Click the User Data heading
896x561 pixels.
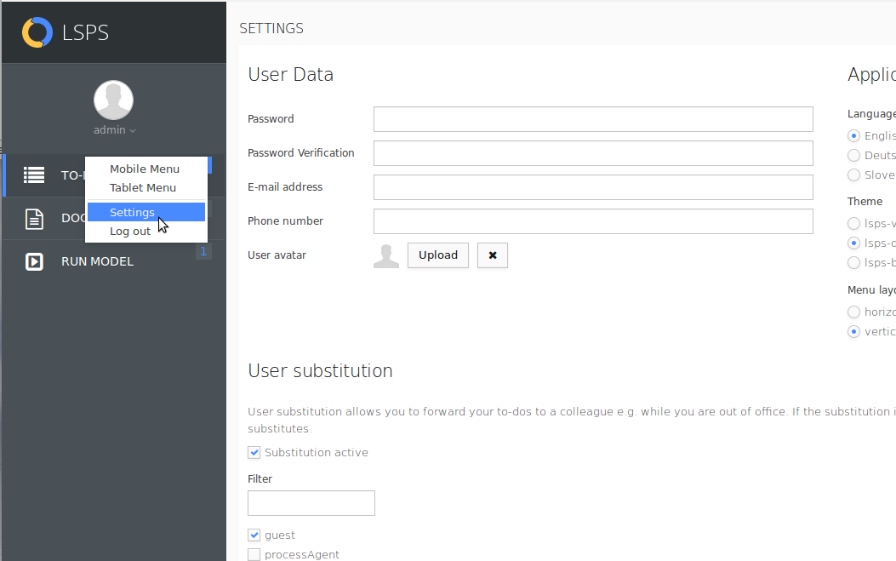(290, 74)
